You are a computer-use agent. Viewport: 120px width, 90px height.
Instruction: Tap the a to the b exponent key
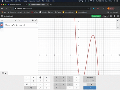click(47, 77)
